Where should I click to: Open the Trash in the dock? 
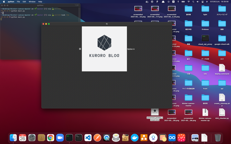click(x=218, y=138)
